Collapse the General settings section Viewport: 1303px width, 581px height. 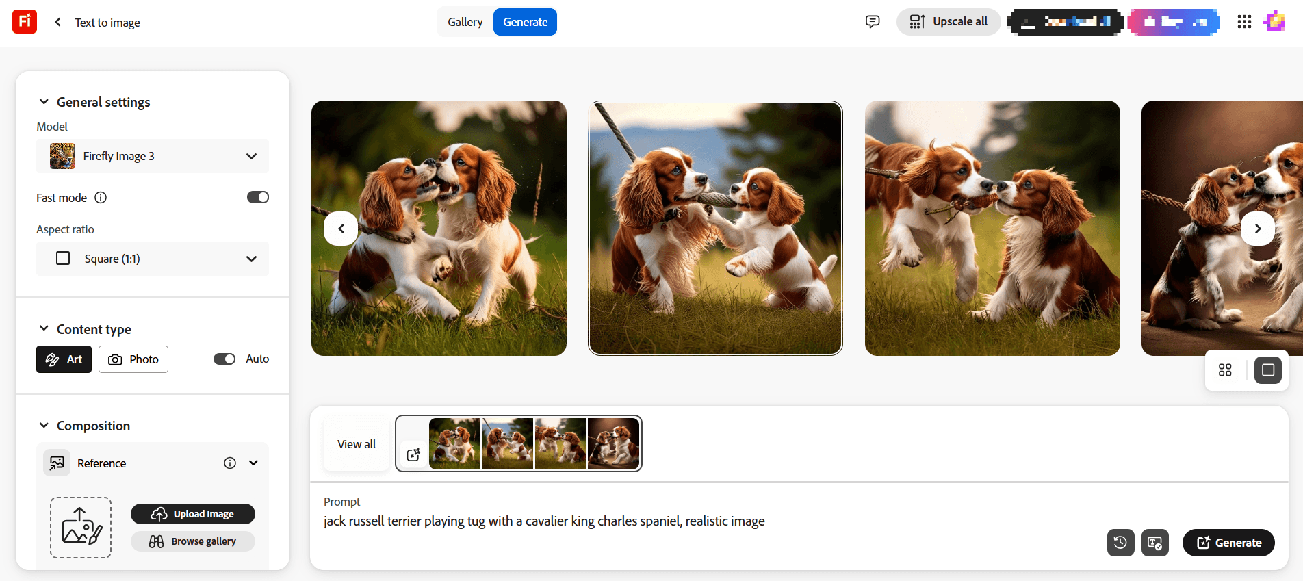pyautogui.click(x=44, y=102)
